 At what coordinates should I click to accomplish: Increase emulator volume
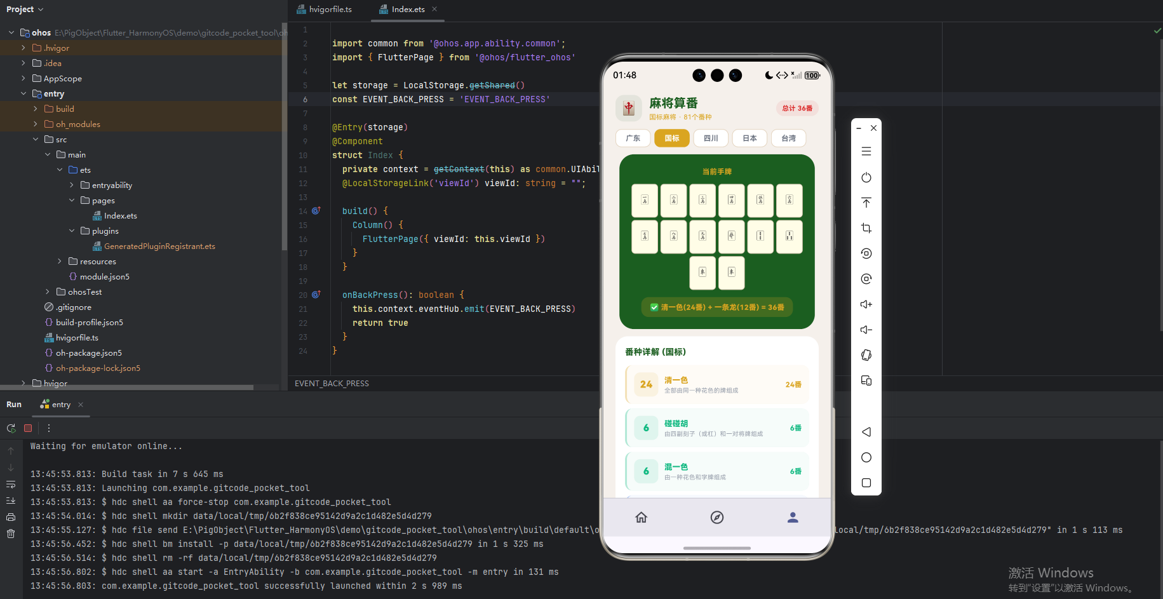point(866,304)
